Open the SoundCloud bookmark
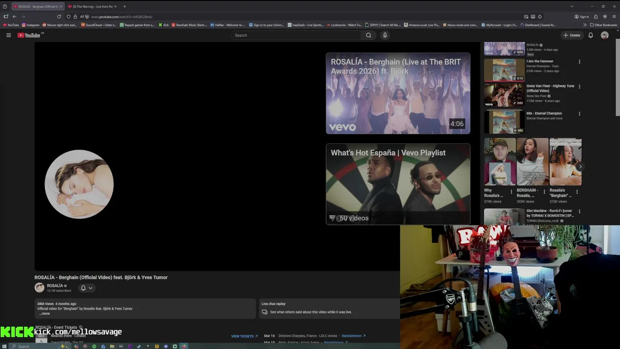Image resolution: width=620 pixels, height=349 pixels. point(98,25)
